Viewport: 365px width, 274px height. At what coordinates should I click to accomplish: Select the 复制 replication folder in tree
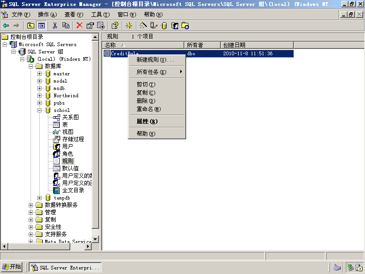[x=50, y=220]
